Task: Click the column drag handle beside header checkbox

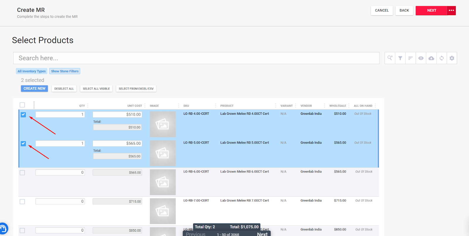Action: coord(34,105)
